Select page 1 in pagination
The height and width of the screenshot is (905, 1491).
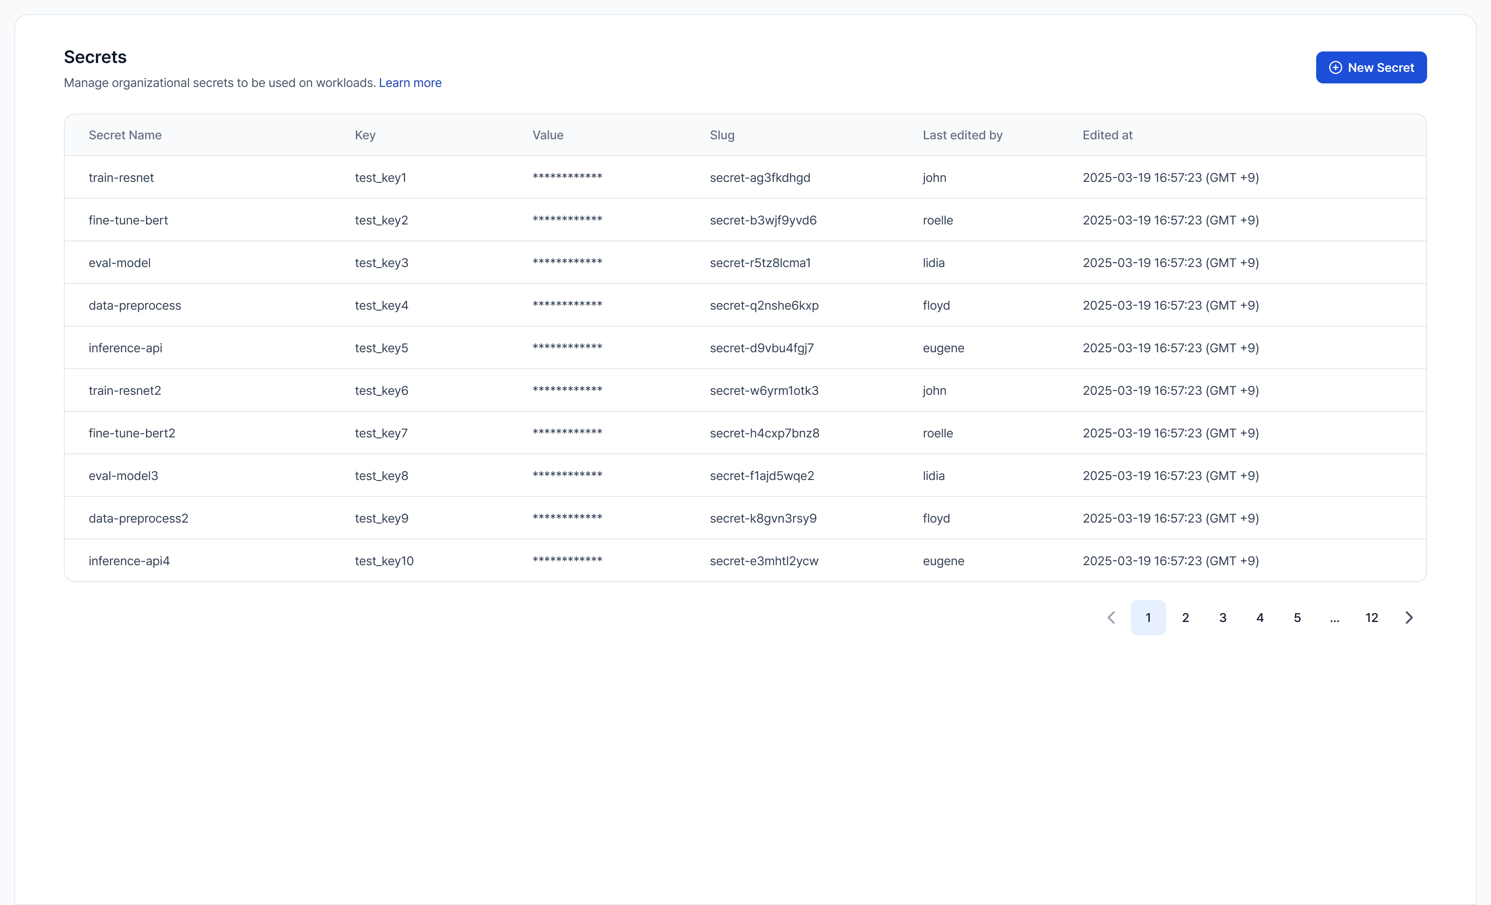[x=1148, y=617]
